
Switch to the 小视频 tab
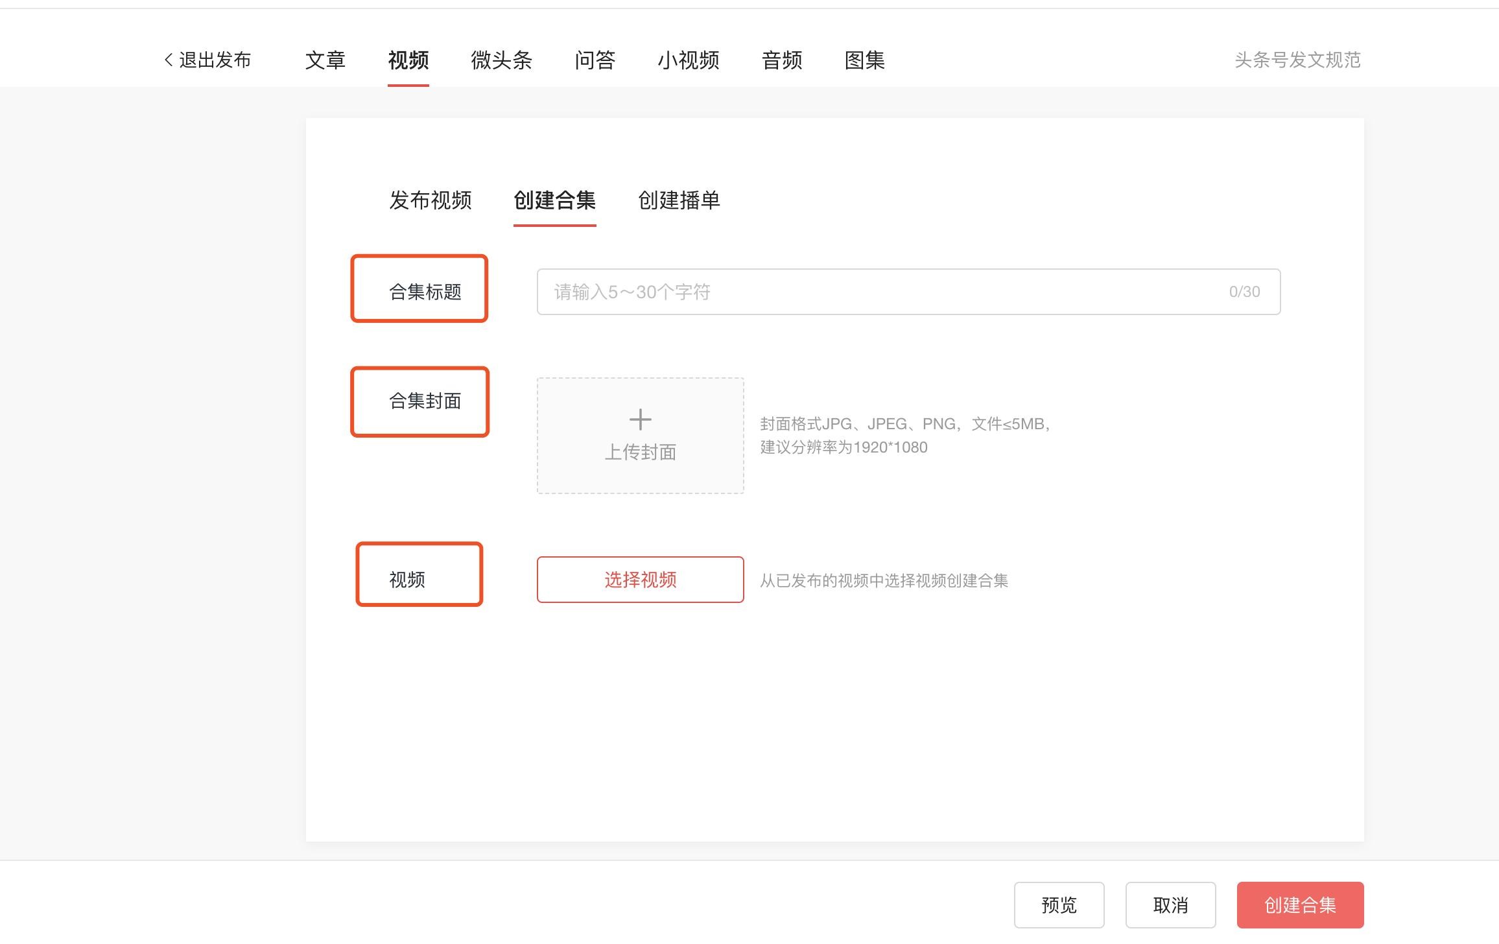click(x=688, y=60)
